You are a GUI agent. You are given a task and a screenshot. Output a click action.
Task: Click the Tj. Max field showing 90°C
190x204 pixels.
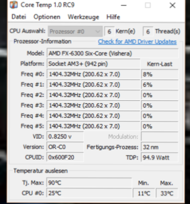(x=89, y=183)
